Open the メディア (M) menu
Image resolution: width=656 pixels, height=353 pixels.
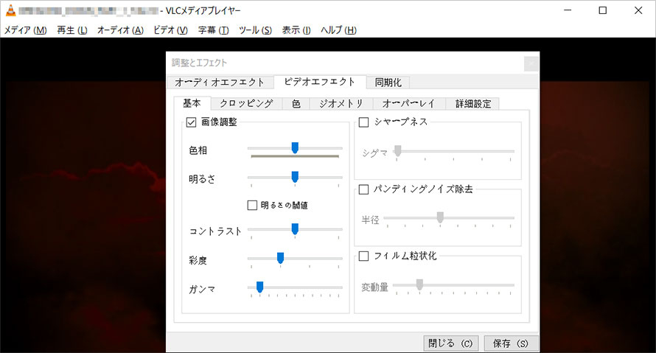[26, 30]
